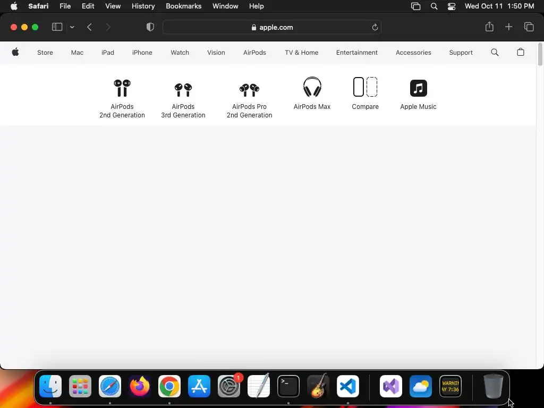The image size is (544, 408).
Task: Open AirPods 3rd Generation product icon
Action: click(x=183, y=89)
